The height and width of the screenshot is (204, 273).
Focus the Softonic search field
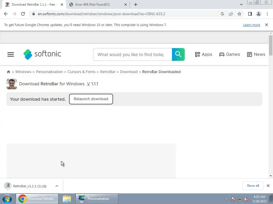(133, 54)
